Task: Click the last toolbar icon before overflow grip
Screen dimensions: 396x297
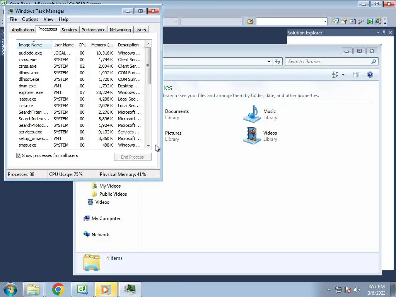Action: (378, 22)
